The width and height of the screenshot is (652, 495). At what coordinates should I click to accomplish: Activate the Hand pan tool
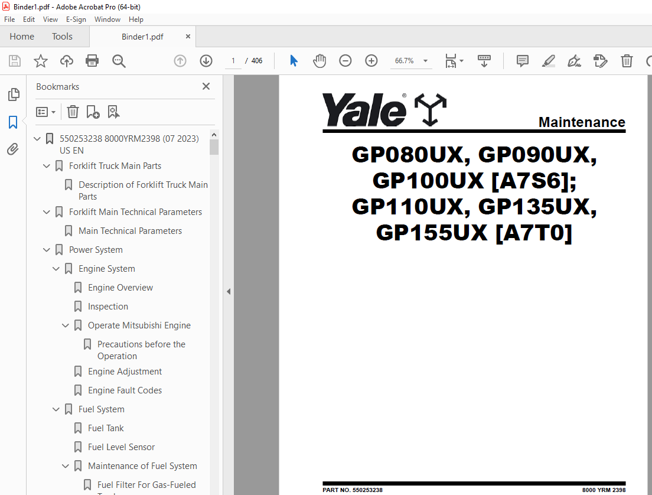320,61
